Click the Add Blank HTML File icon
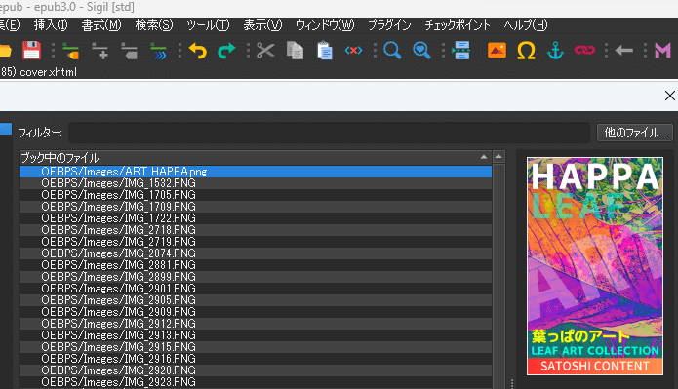 100,51
